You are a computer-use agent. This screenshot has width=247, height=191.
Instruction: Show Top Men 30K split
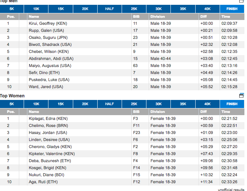point(159,9)
